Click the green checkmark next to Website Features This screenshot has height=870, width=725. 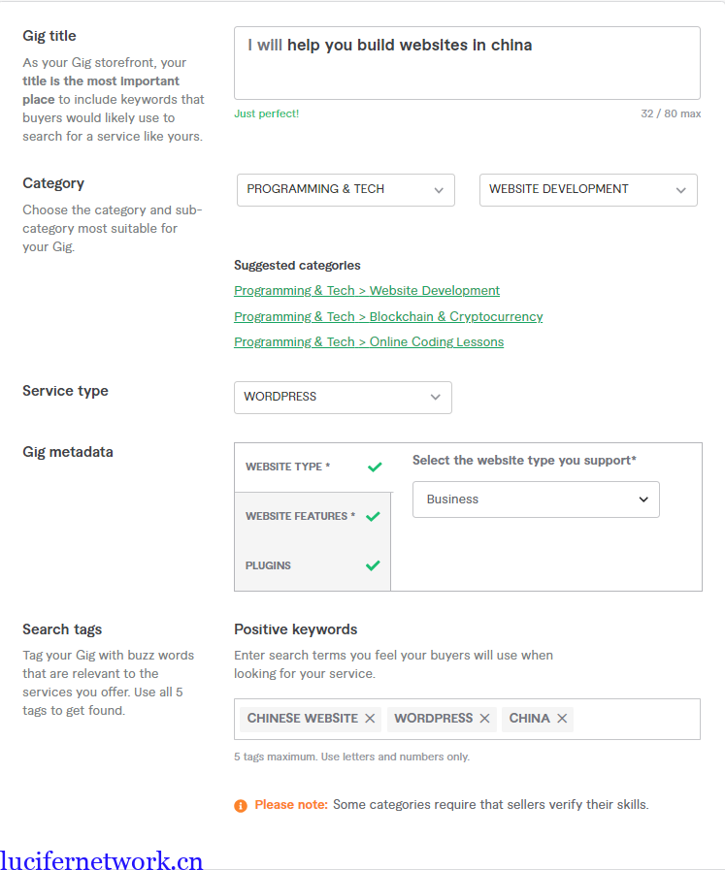pyautogui.click(x=373, y=516)
